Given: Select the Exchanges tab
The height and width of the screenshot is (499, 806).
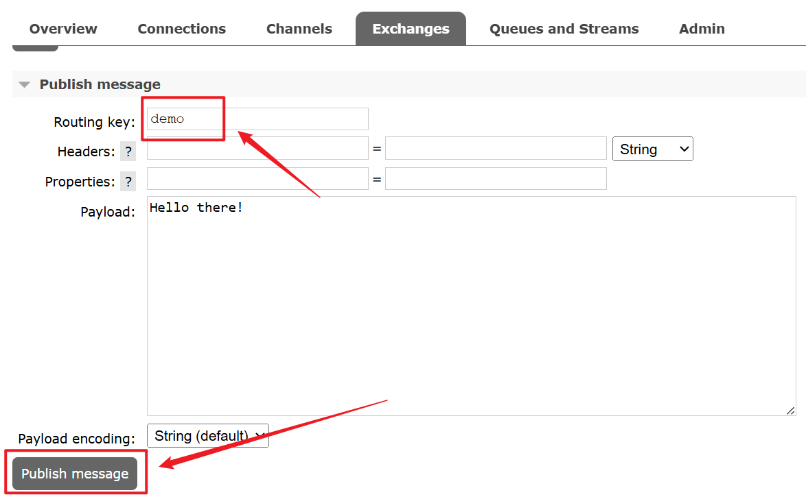Looking at the screenshot, I should click(x=411, y=29).
